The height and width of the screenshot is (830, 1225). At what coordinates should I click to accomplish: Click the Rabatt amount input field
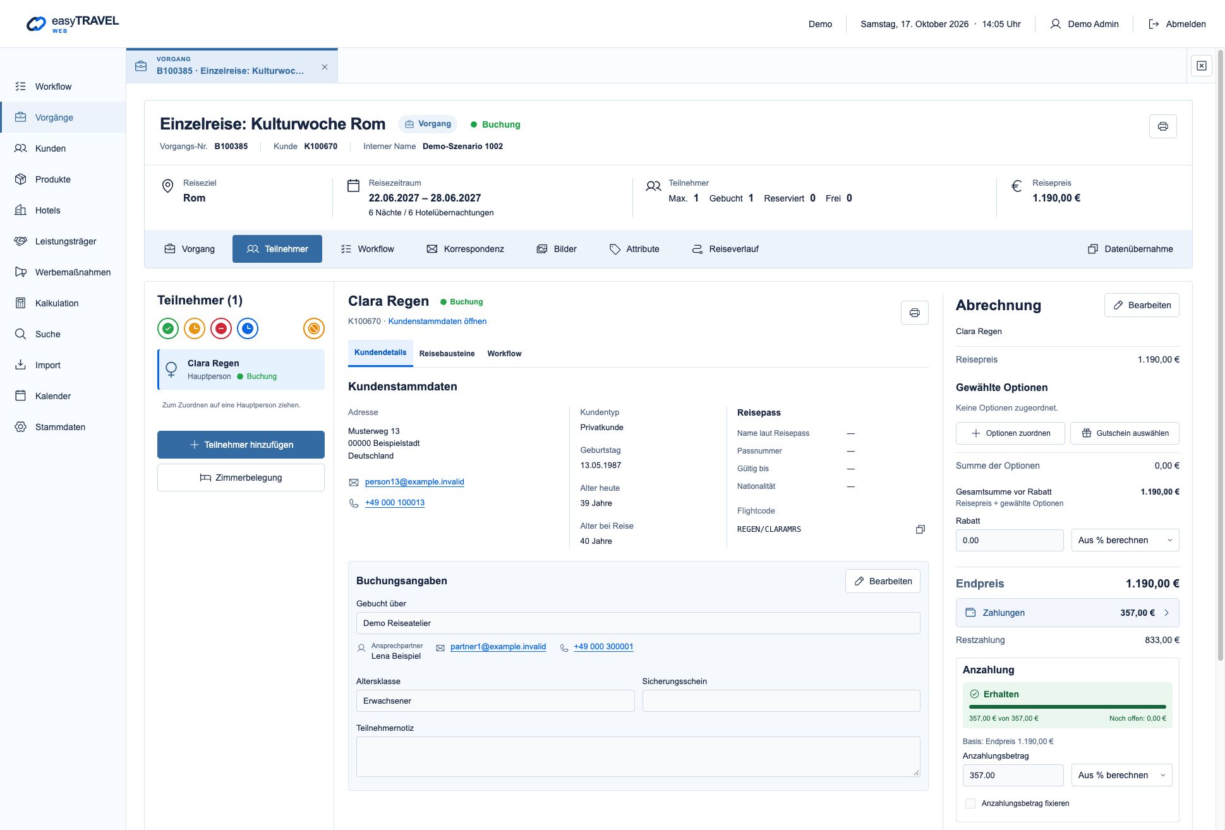[x=1010, y=540]
